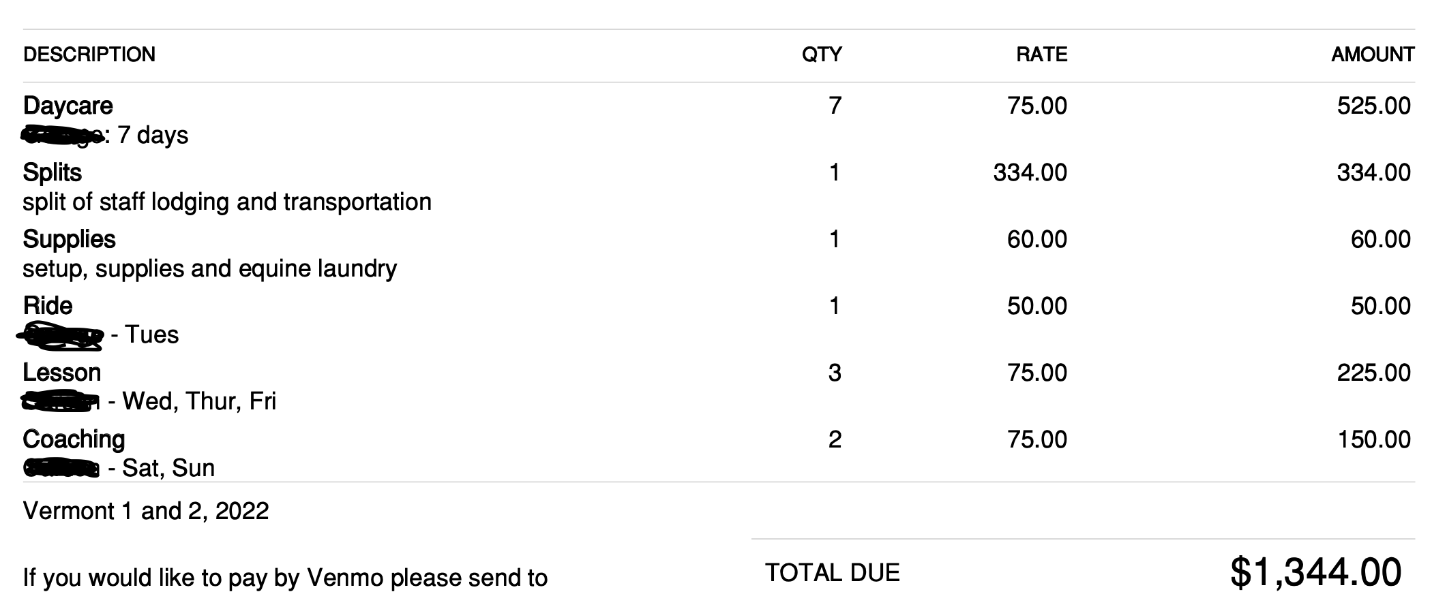1447x609 pixels.
Task: Select the Venmo payment instruction text
Action: pos(285,578)
